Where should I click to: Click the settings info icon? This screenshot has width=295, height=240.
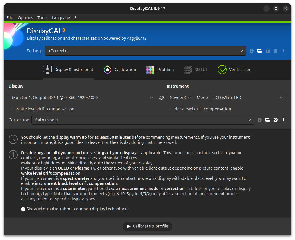[252, 51]
